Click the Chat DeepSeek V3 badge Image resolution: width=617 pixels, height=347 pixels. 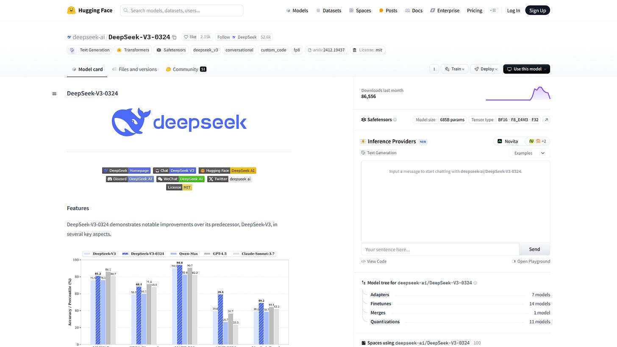point(175,171)
